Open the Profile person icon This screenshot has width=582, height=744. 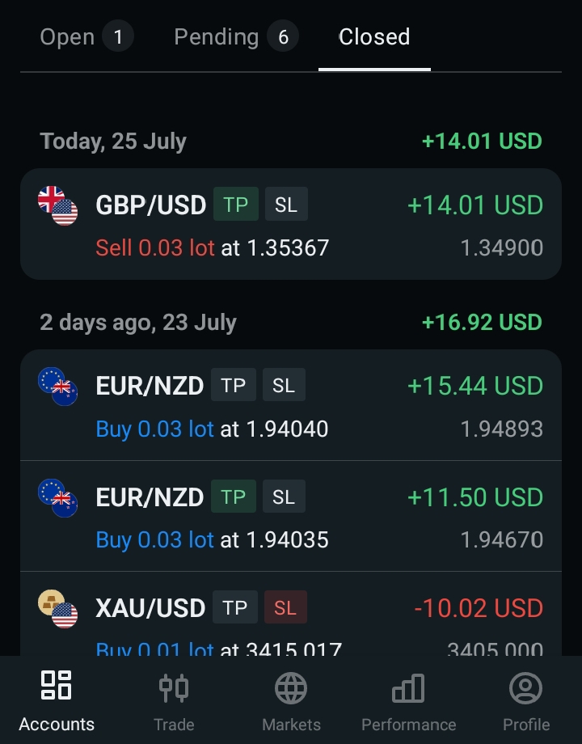pos(525,688)
